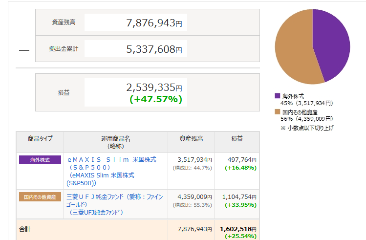Click the purple 海外株式 legend swatch
Screen dimensions: 366x240
(x=277, y=96)
